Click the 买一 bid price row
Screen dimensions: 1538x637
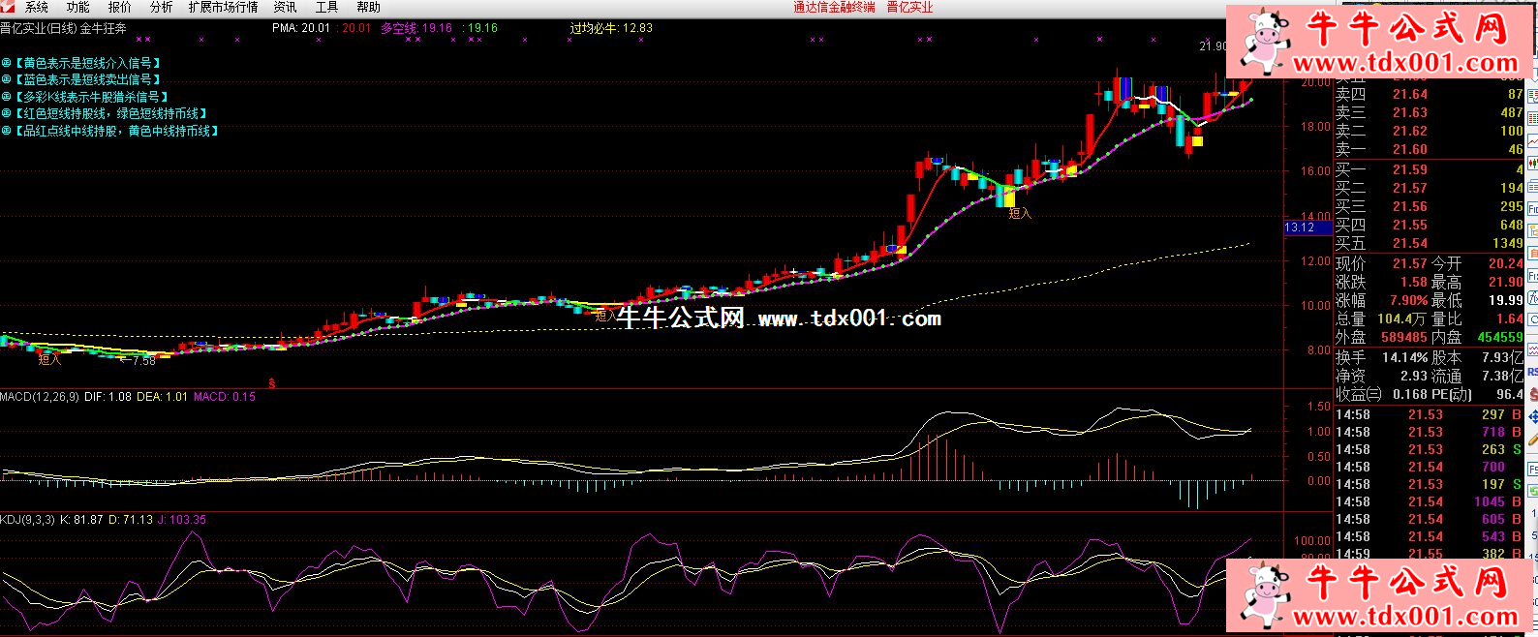pos(1429,169)
